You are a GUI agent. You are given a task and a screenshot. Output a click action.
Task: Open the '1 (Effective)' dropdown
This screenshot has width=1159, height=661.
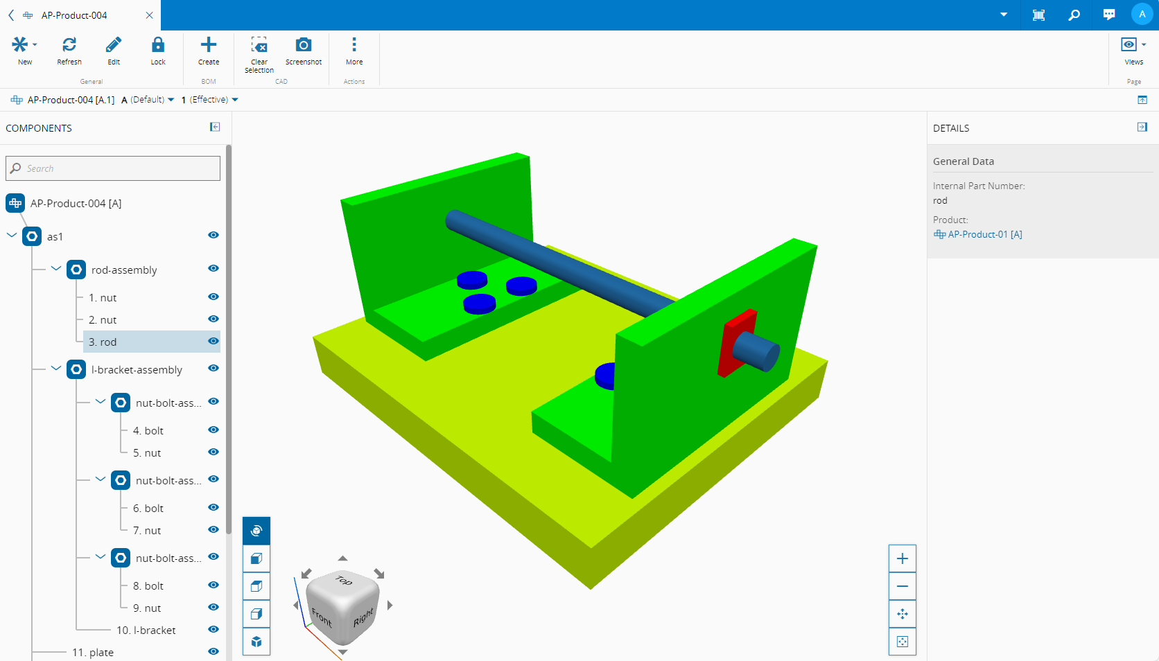pyautogui.click(x=209, y=100)
